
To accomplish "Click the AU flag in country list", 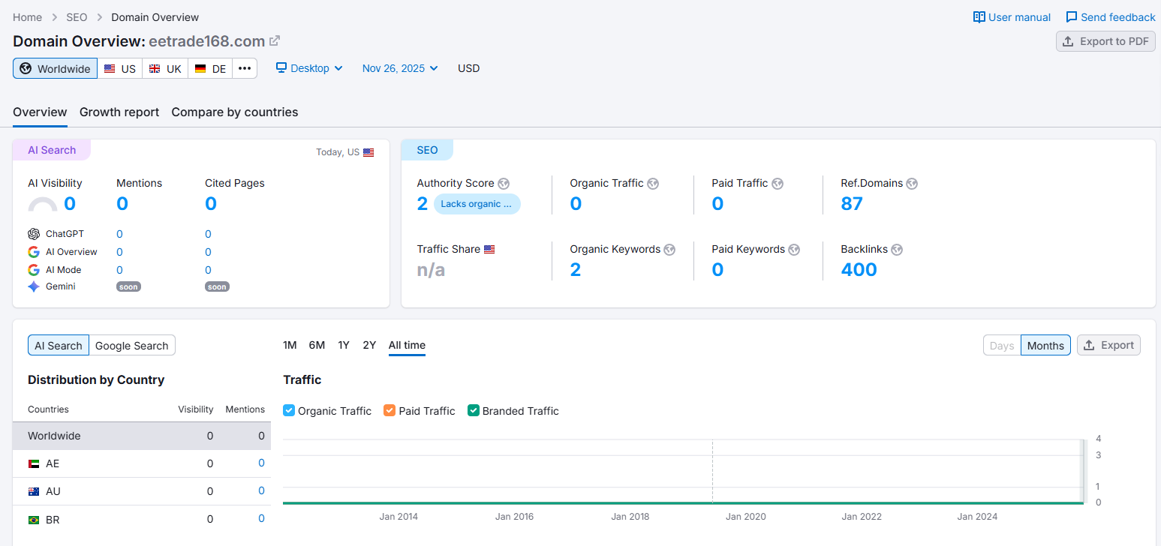I will tap(34, 492).
